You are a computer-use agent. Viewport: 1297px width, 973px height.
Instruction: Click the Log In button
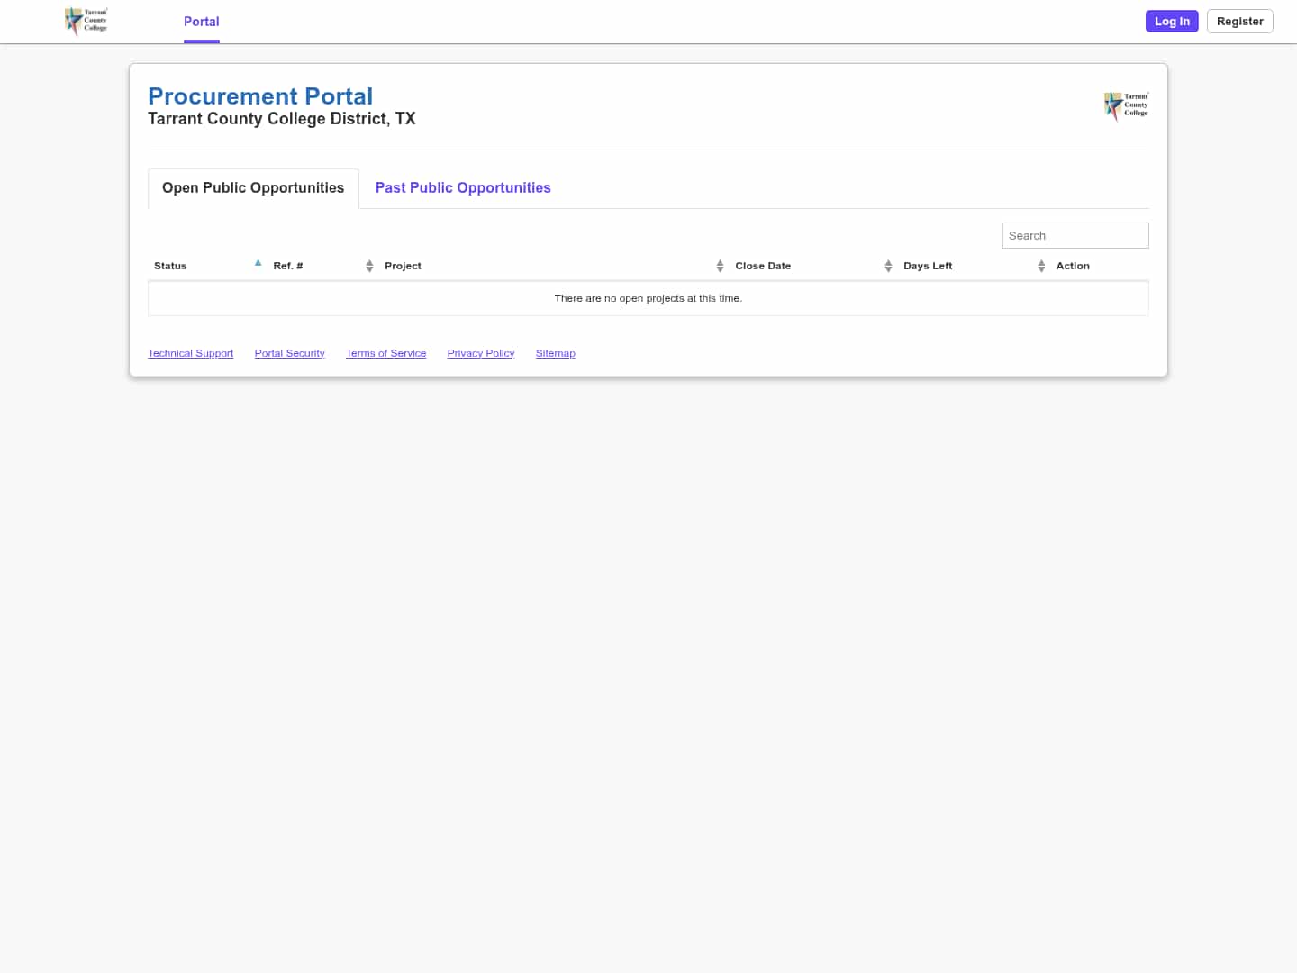1172,22
